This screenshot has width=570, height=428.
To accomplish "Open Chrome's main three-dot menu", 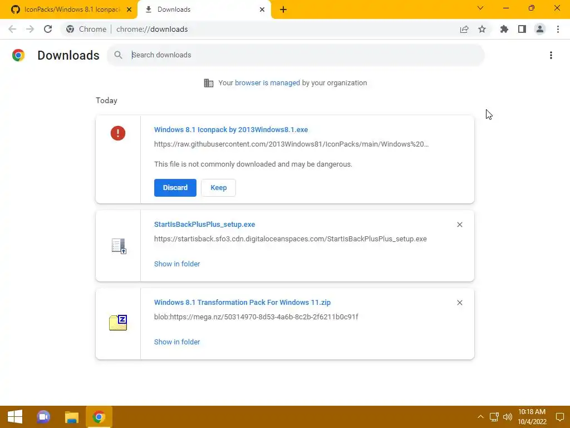I will [558, 29].
